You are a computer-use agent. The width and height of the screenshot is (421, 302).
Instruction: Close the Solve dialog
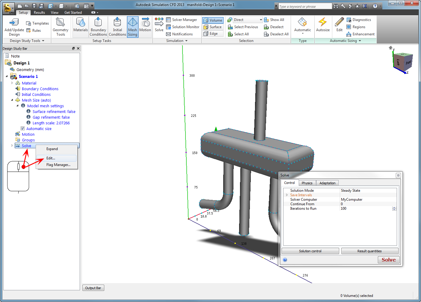[398, 175]
